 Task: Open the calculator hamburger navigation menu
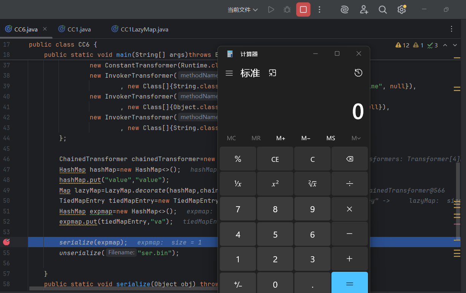pyautogui.click(x=229, y=73)
